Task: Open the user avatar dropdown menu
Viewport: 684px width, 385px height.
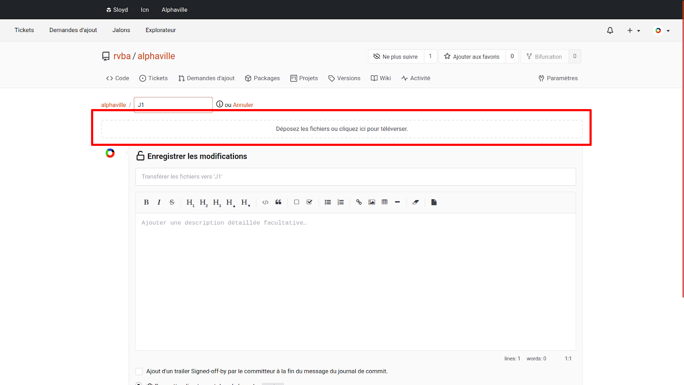Action: pyautogui.click(x=662, y=30)
